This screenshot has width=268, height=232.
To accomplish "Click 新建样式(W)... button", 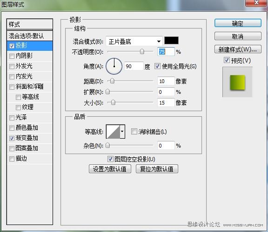I will pos(238,49).
